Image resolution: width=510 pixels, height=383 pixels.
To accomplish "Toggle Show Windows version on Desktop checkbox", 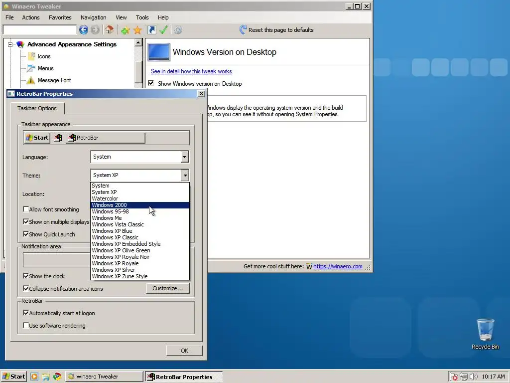I will [x=151, y=83].
